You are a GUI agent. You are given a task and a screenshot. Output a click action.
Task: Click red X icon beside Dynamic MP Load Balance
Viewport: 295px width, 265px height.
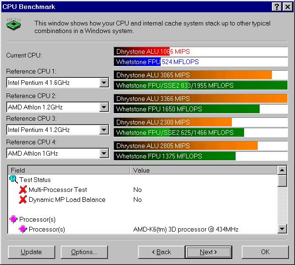[x=23, y=199]
